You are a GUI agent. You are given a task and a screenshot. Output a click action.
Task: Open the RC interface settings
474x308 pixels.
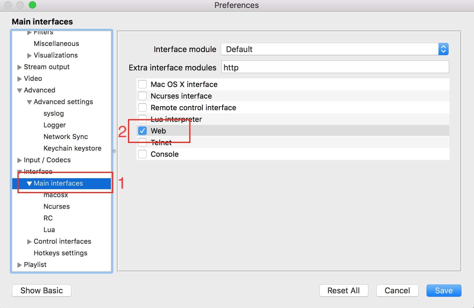click(x=48, y=218)
